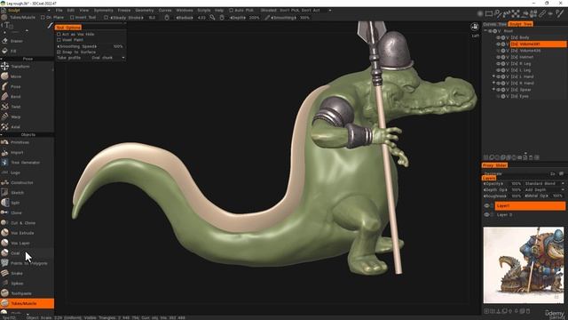568x320 pixels.
Task: Click the camera icon in viewport corner
Action: [475, 27]
